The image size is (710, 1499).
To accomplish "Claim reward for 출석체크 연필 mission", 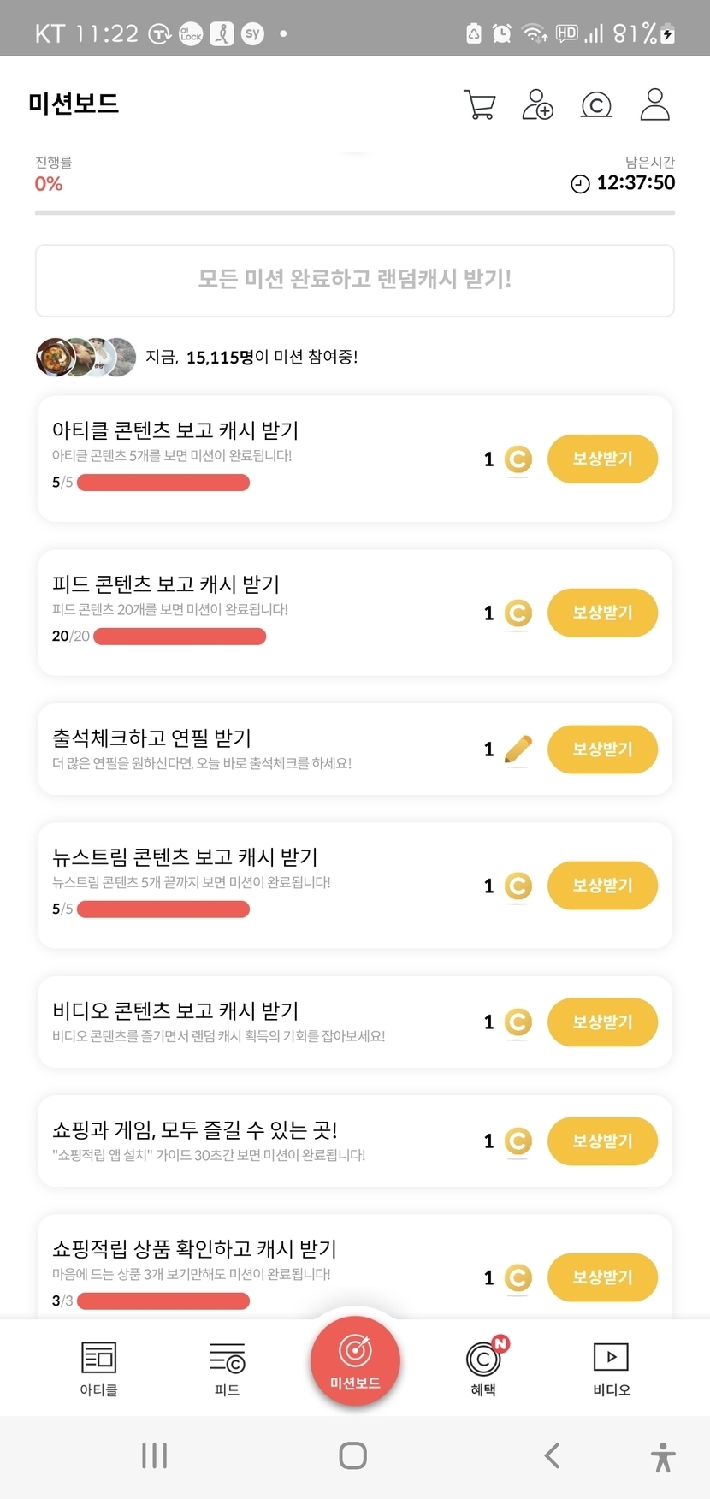I will [602, 749].
